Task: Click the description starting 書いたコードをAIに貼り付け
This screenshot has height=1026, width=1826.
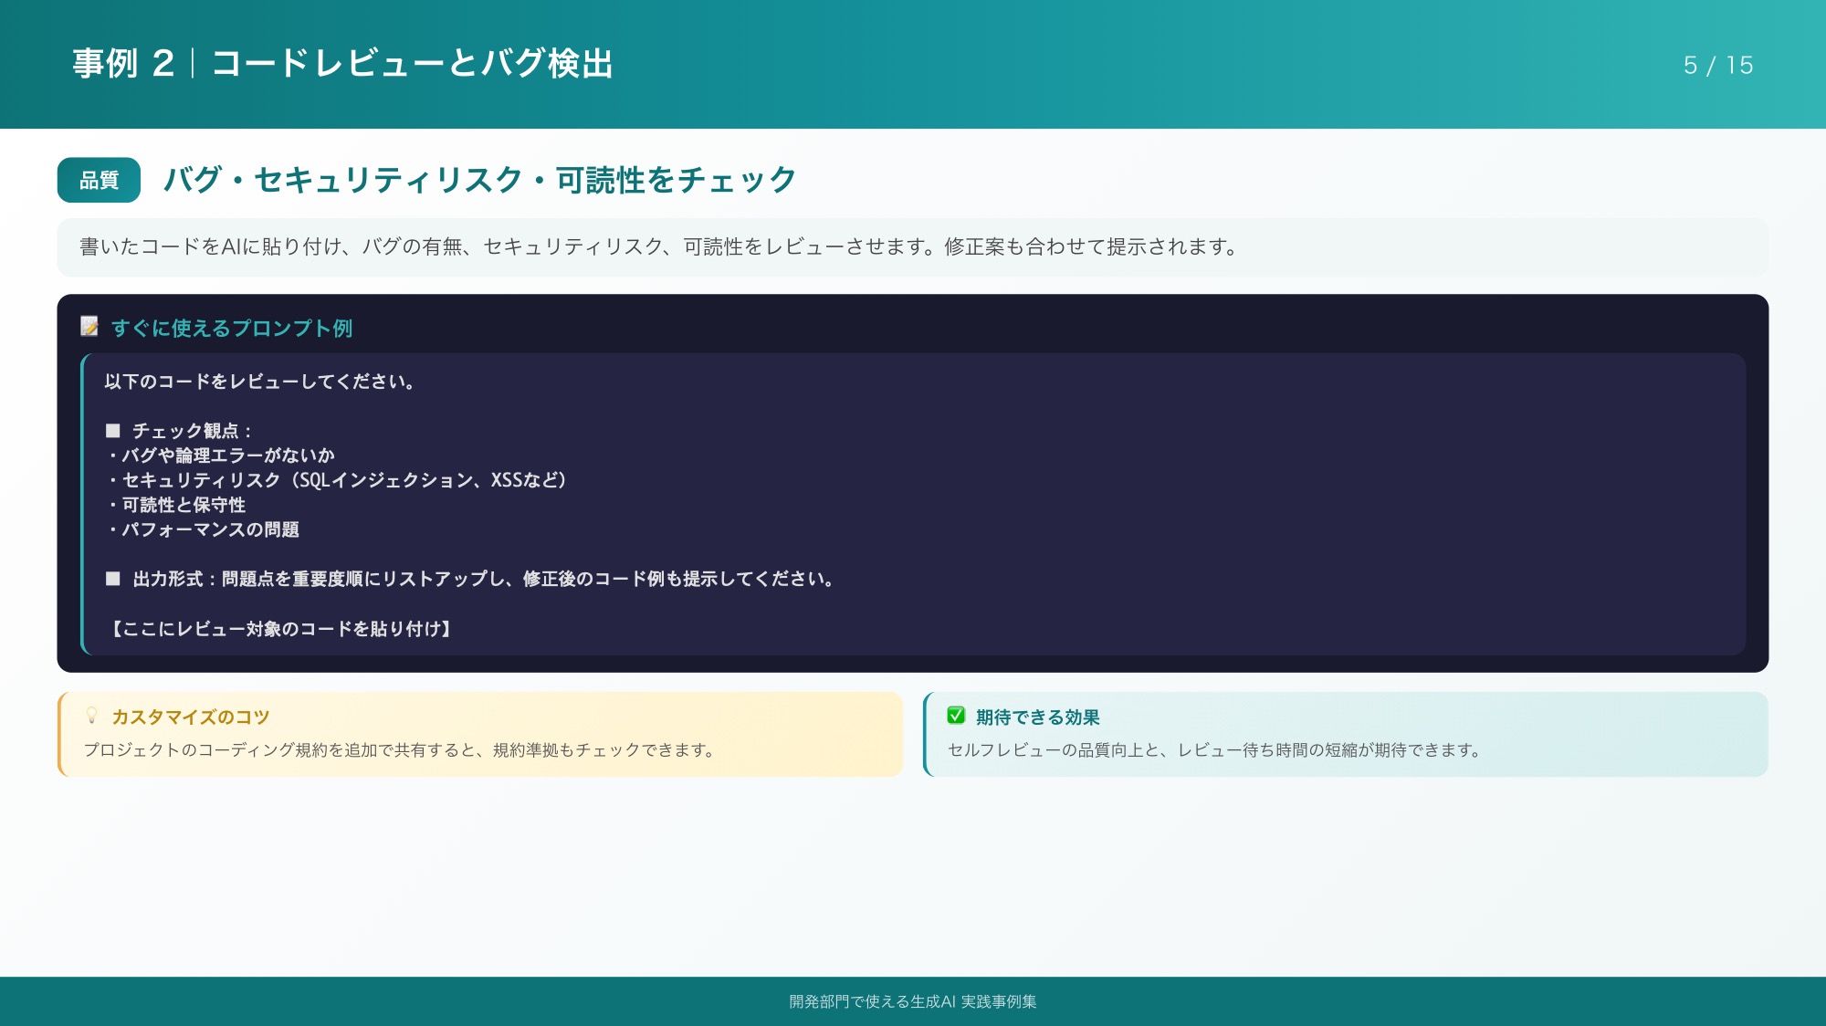Action: (659, 246)
